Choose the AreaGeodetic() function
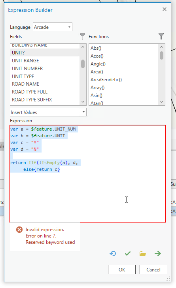 tap(106, 80)
